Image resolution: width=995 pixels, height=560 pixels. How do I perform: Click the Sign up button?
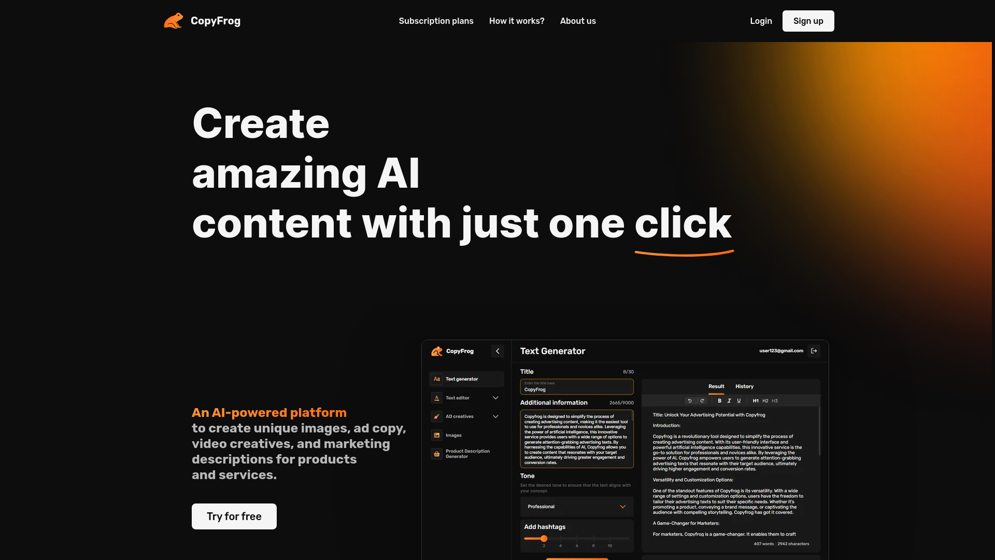pyautogui.click(x=808, y=21)
